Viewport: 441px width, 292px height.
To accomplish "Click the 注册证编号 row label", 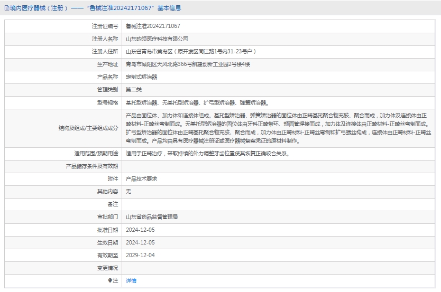I will click(x=105, y=26).
